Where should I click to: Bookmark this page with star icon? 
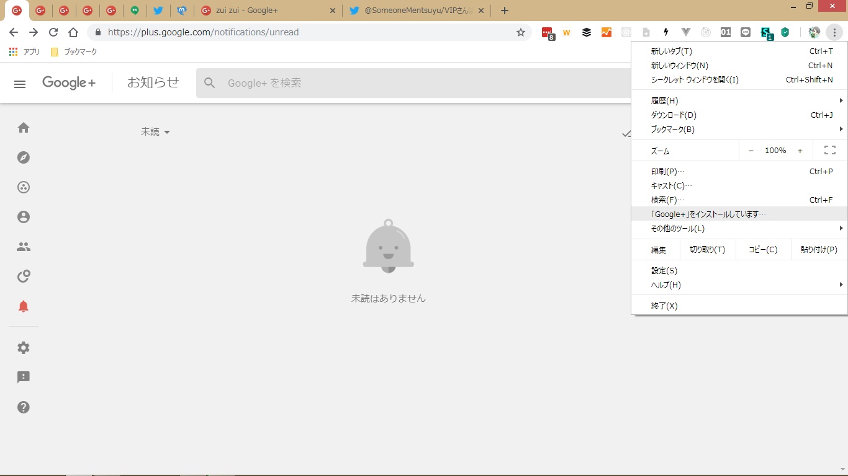(x=521, y=32)
